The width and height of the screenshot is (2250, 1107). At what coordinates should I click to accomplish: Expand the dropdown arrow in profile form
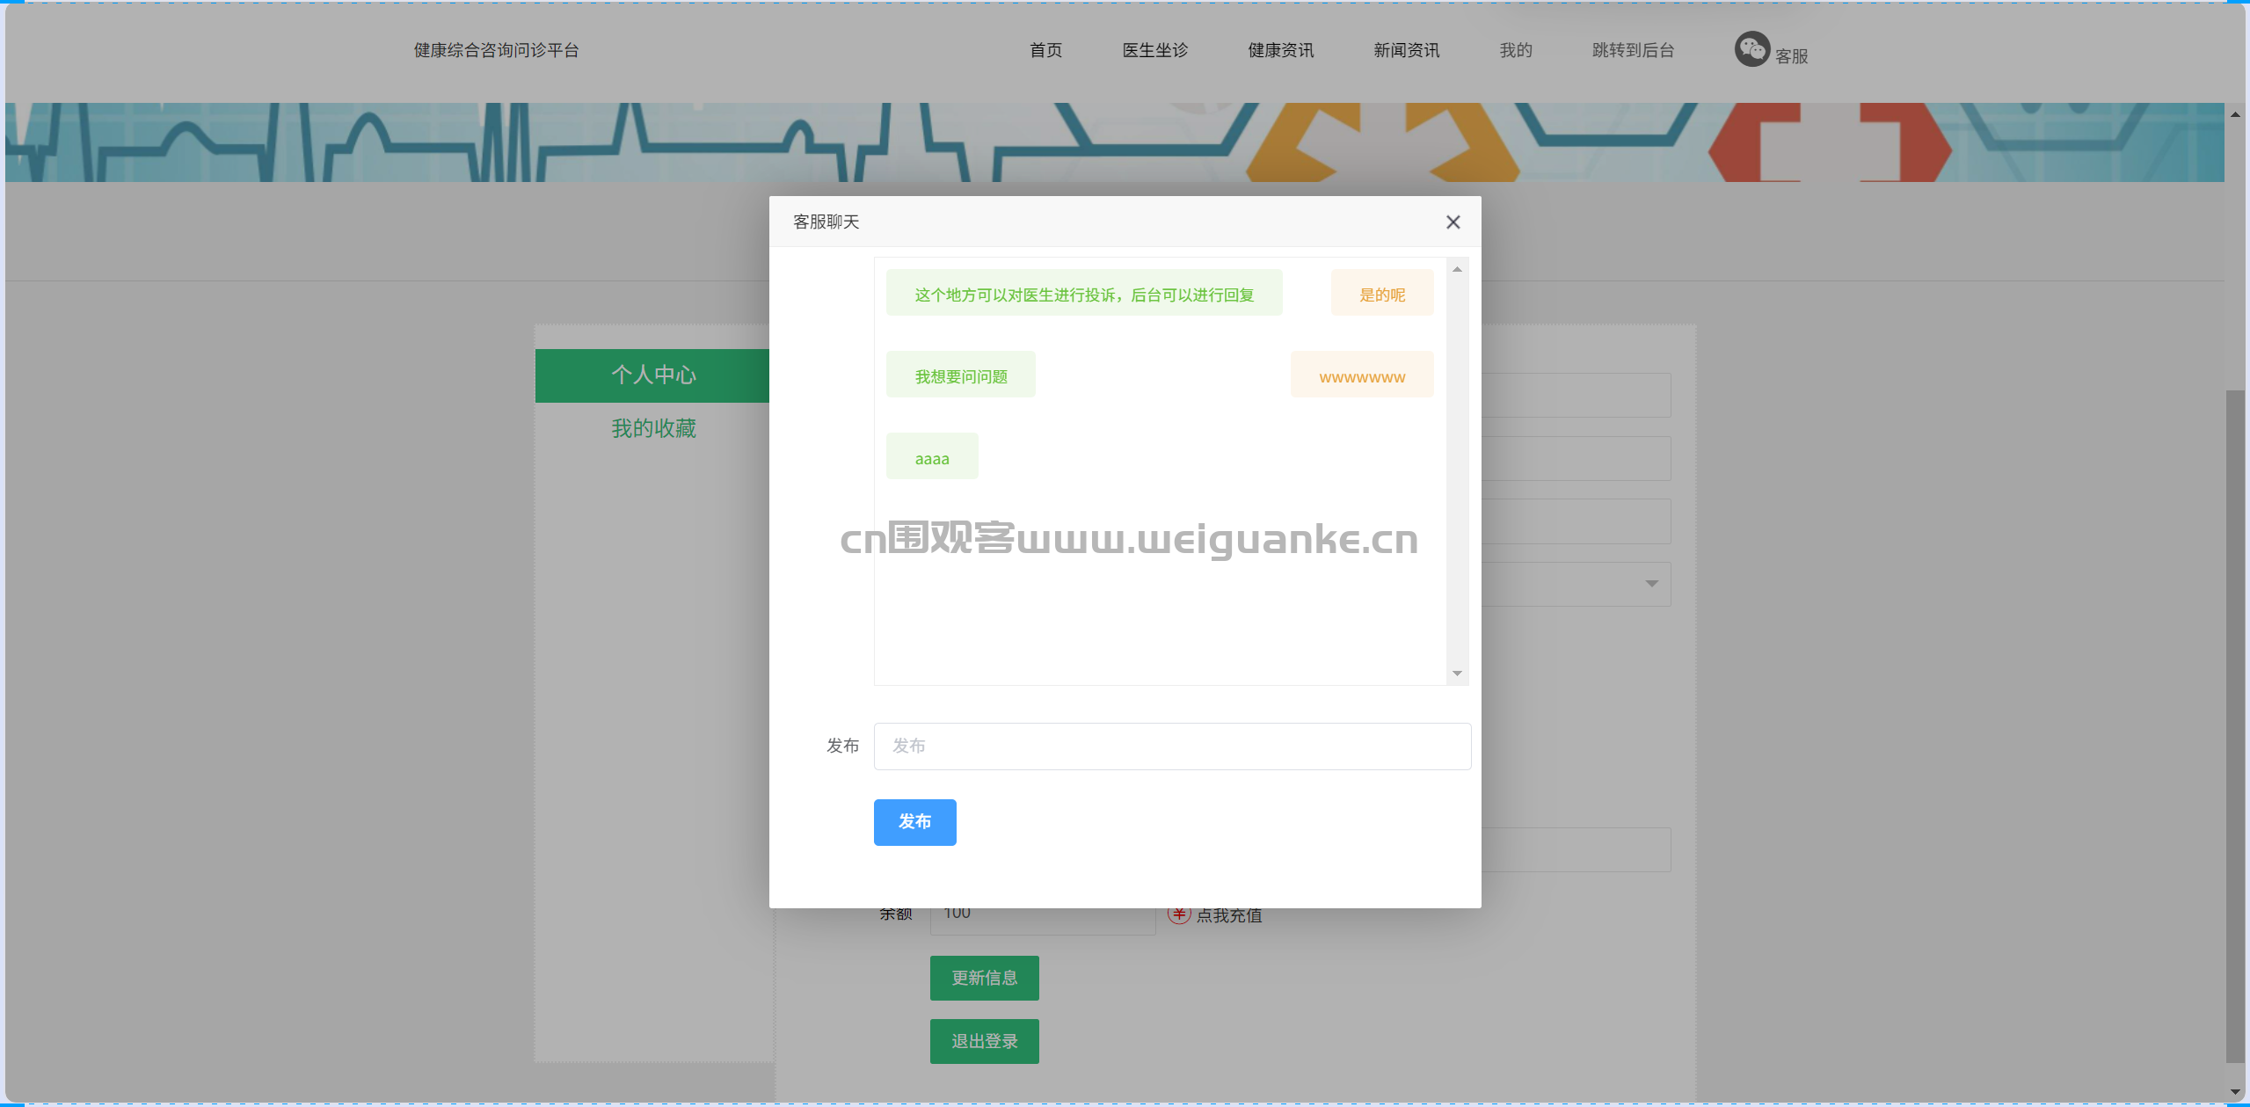(x=1651, y=584)
